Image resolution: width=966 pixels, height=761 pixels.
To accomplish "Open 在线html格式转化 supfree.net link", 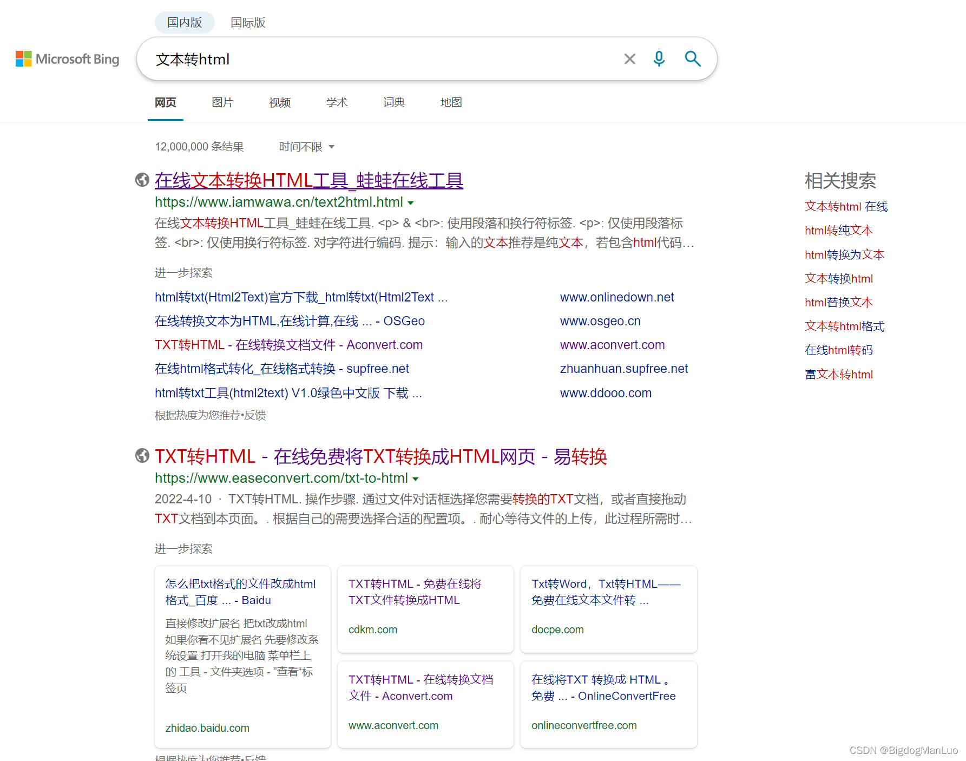I will [282, 369].
